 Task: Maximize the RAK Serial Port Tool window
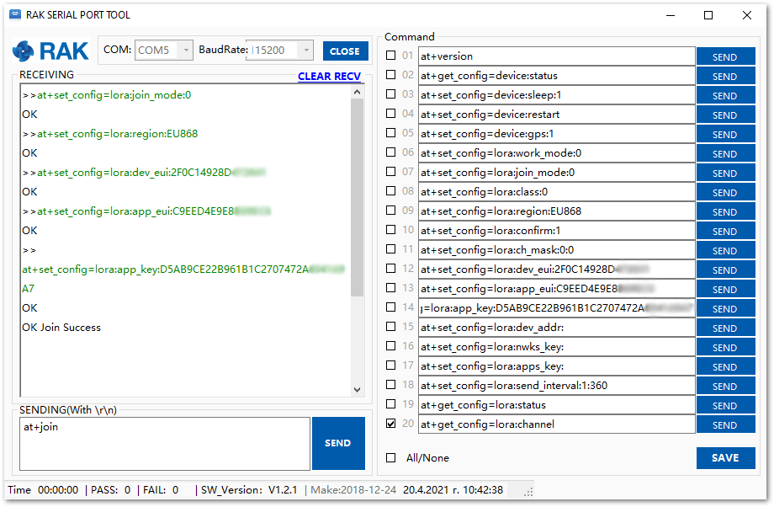point(708,15)
